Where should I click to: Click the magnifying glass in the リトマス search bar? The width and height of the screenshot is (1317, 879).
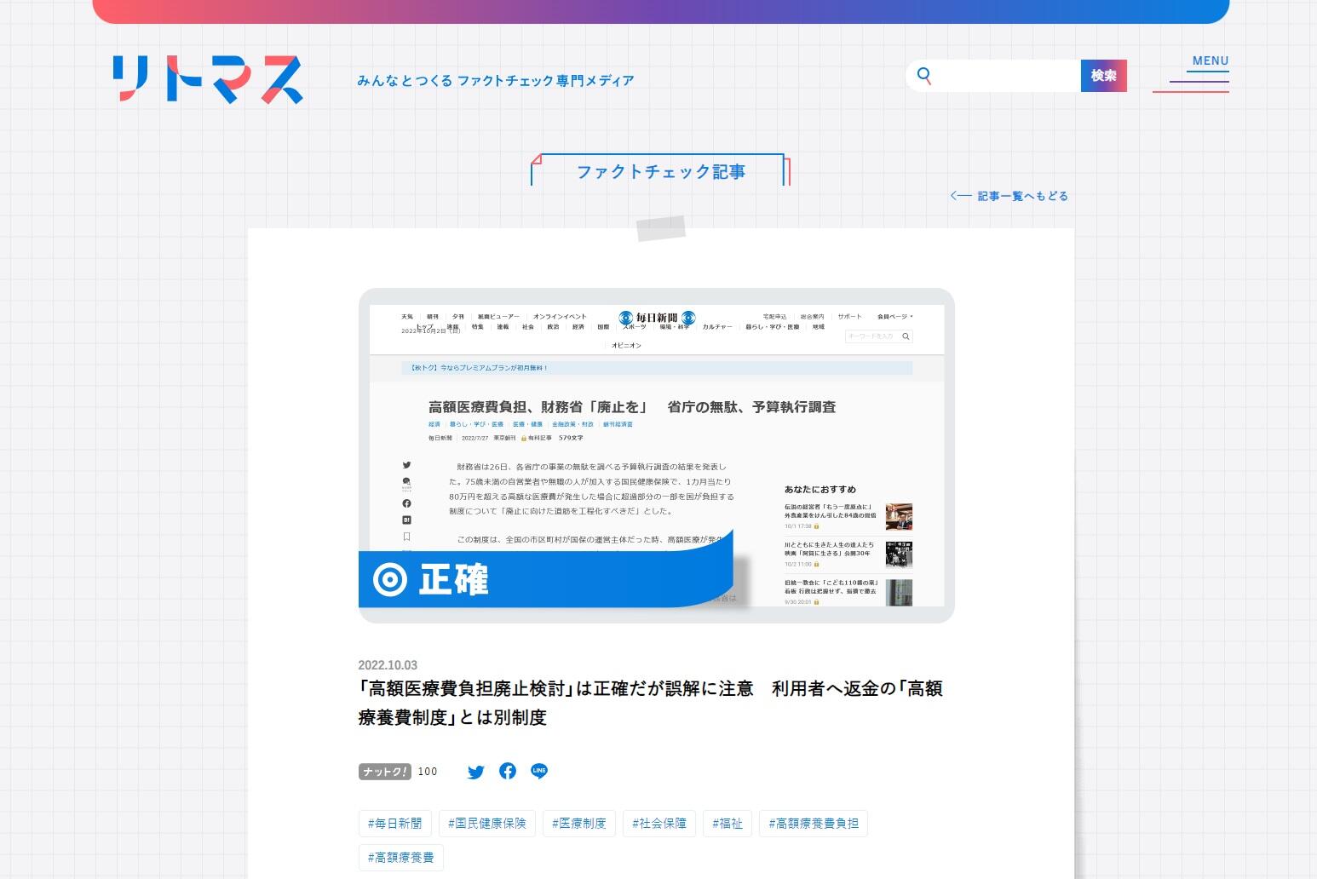pyautogui.click(x=924, y=76)
